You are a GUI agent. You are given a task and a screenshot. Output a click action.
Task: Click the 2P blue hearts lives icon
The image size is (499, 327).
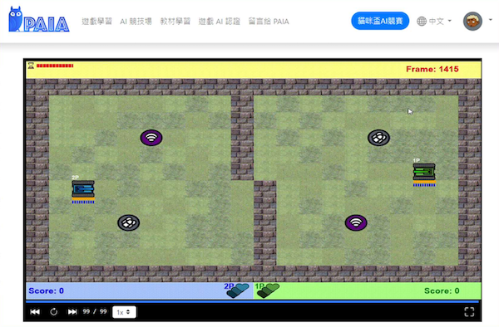click(x=238, y=290)
